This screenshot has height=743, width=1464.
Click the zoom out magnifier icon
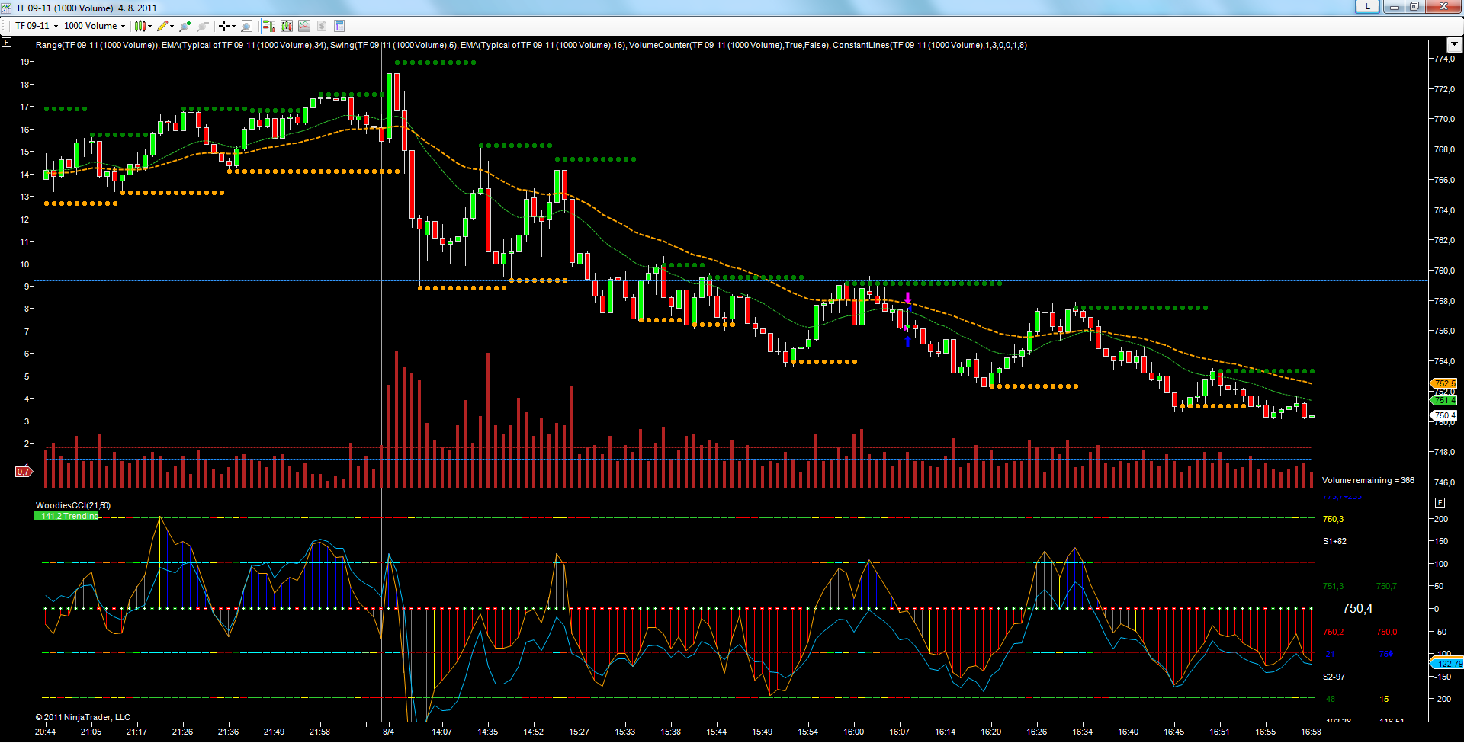coord(203,26)
